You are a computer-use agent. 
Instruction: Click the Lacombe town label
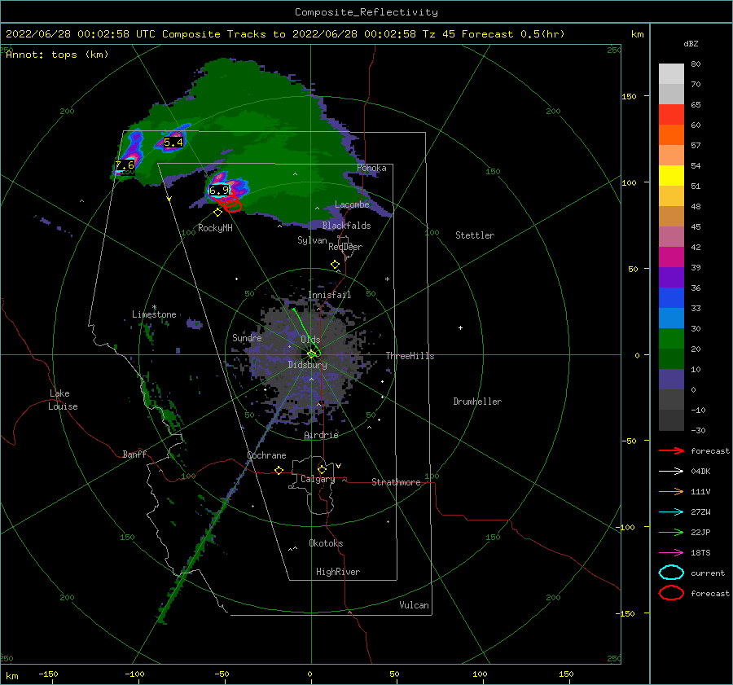tap(352, 204)
